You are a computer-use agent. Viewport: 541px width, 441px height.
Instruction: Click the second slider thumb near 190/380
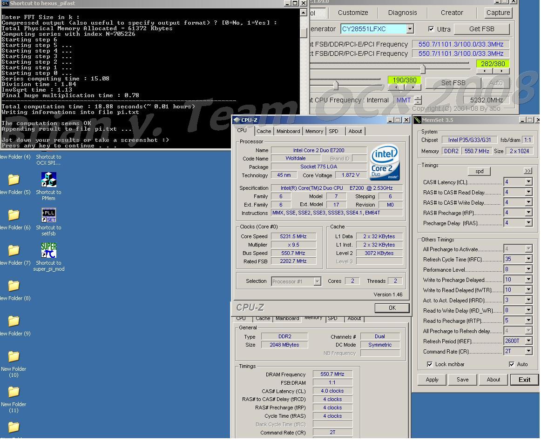click(x=336, y=85)
